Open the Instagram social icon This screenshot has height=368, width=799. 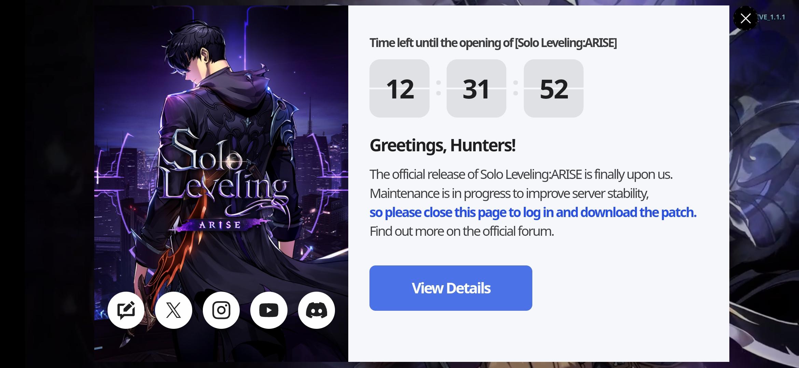coord(221,310)
